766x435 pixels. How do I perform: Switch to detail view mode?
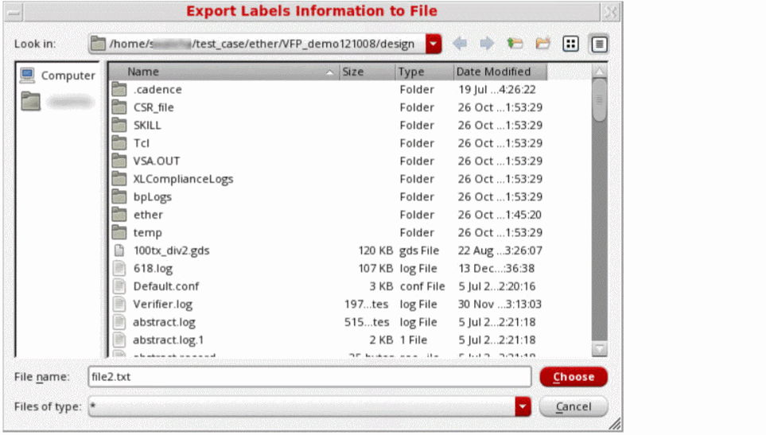click(599, 44)
